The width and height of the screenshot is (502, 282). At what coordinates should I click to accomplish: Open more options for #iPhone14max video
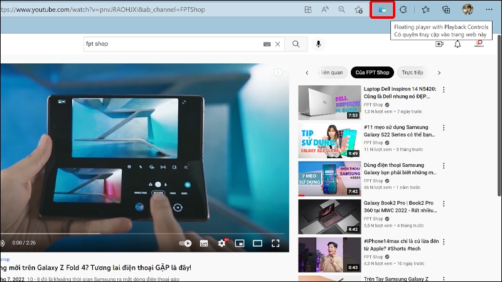(444, 242)
